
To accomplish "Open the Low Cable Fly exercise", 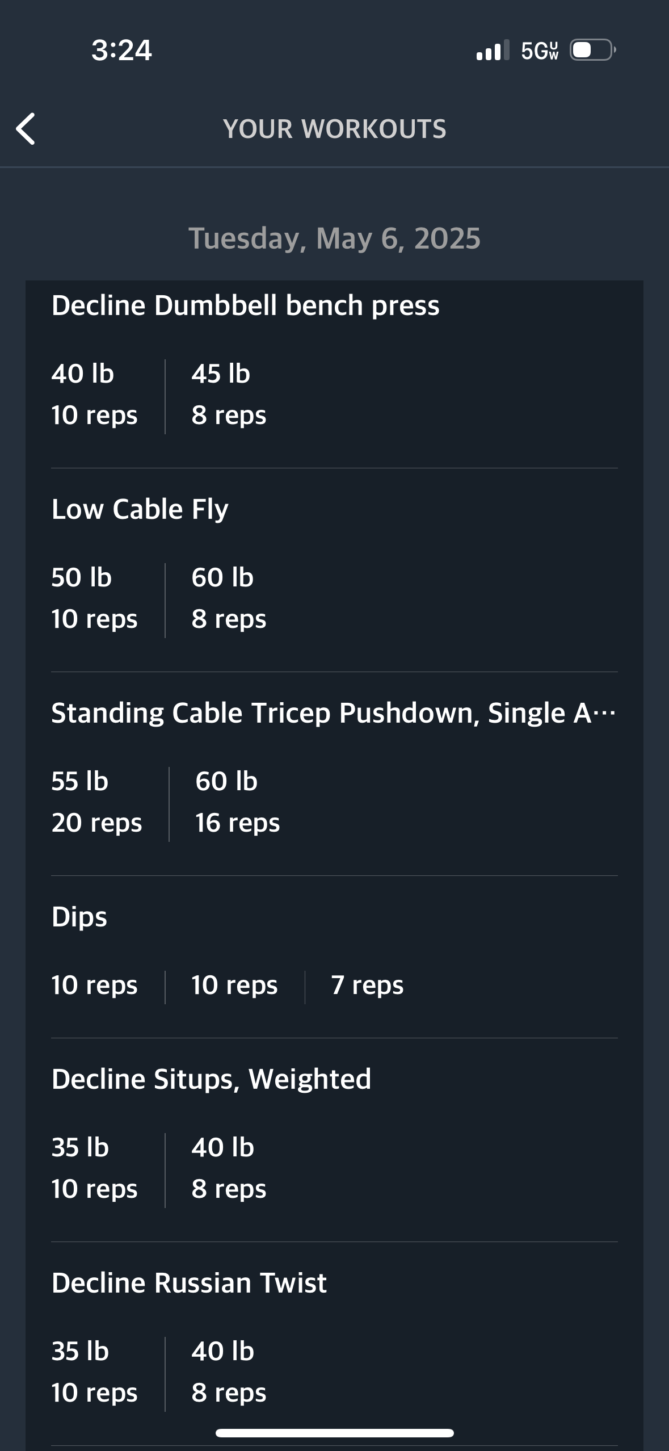I will [140, 509].
